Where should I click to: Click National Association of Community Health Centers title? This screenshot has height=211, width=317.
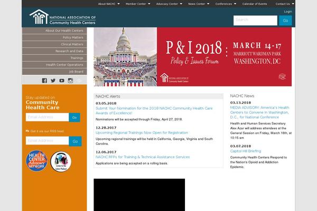pos(72,20)
